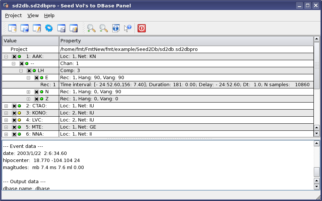Select the Rec: 1 time interval row
The height and width of the screenshot is (201, 322).
coord(158,85)
